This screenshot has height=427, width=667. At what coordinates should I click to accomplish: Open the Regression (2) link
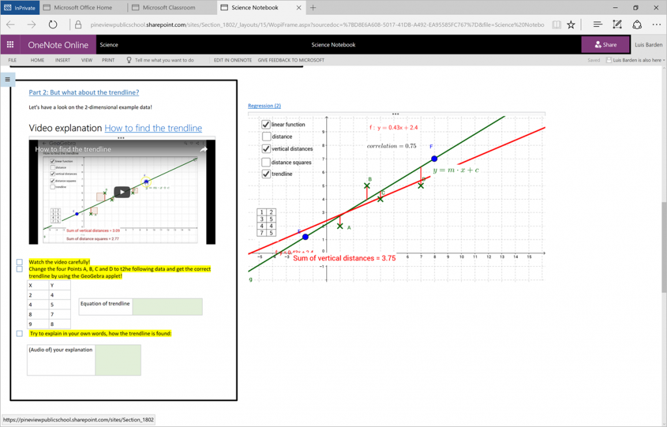coord(264,105)
